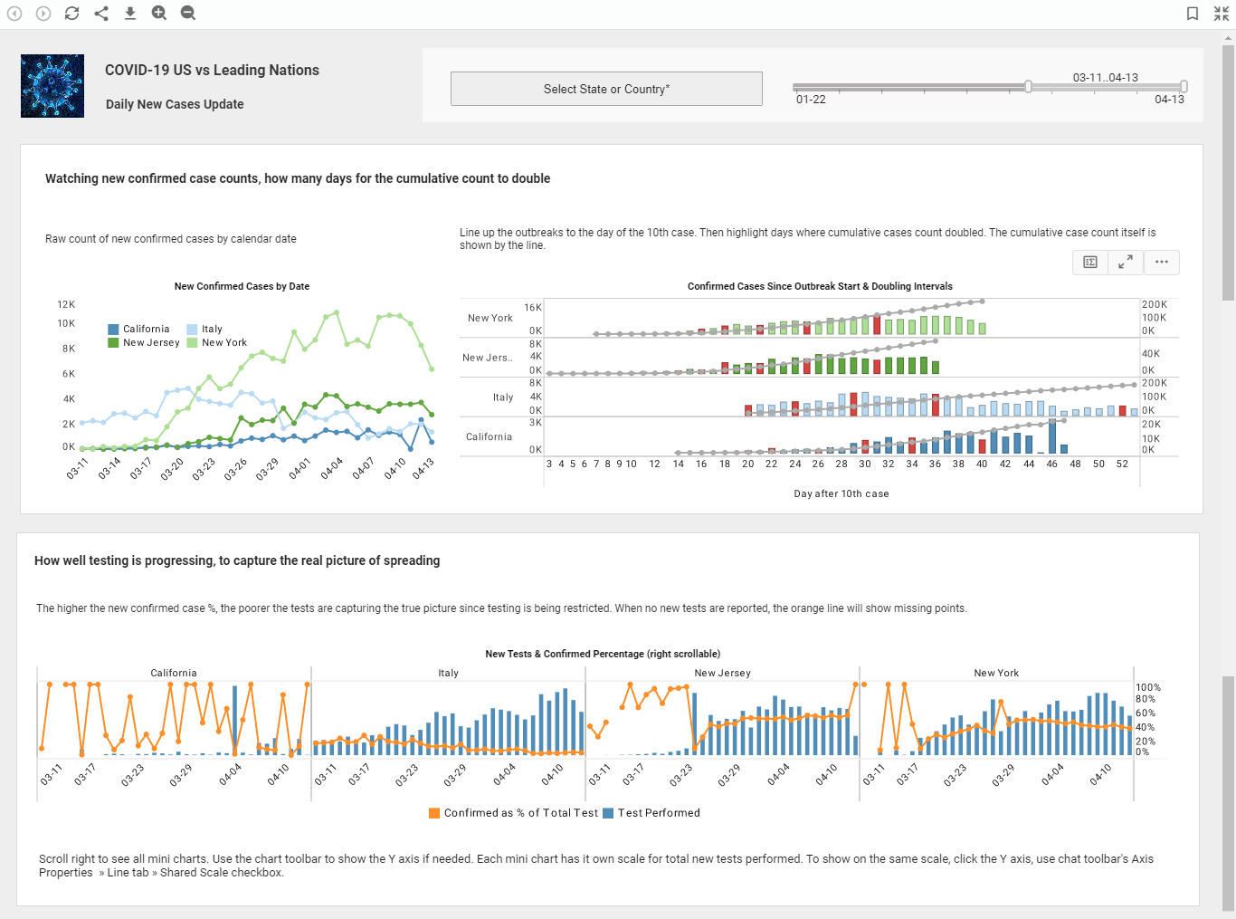Maximize the doubling intervals chart
The width and height of the screenshot is (1236, 919).
pos(1126,263)
